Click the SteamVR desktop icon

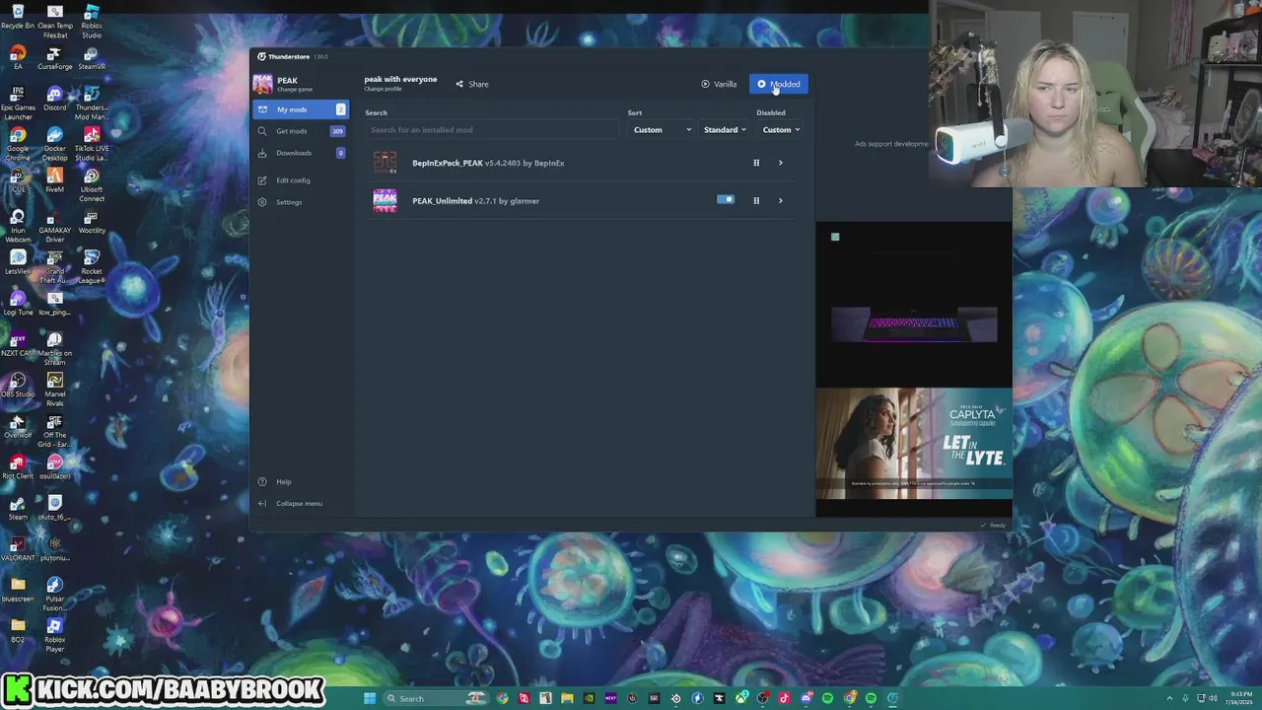click(92, 59)
